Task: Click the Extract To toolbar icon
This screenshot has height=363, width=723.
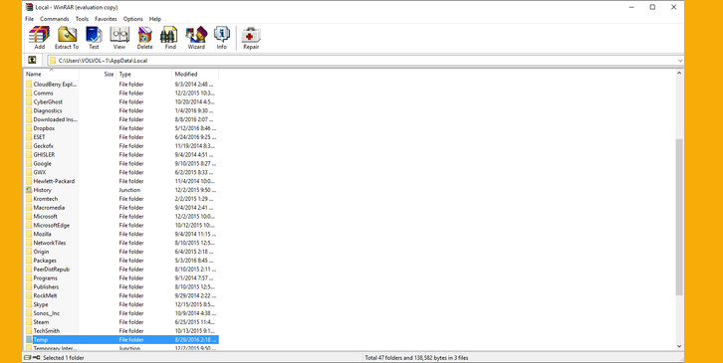Action: coord(67,35)
